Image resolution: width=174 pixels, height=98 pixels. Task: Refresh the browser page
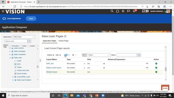pyautogui.click(x=15, y=7)
